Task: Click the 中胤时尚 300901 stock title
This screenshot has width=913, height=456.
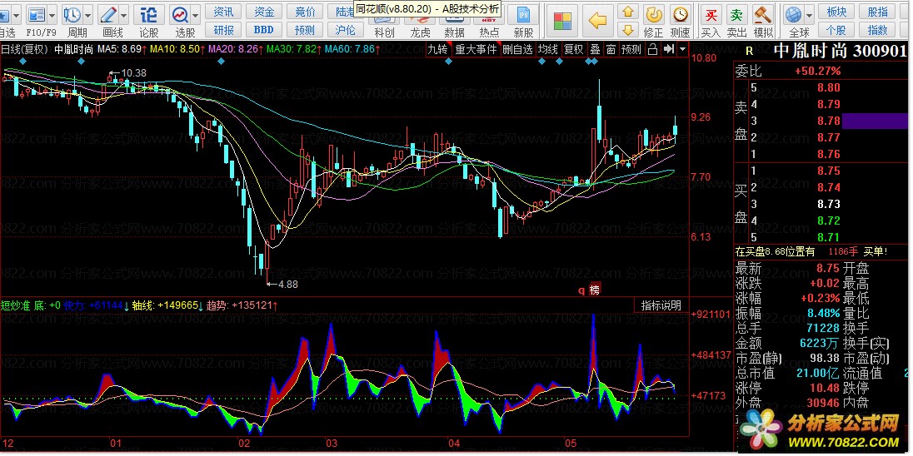Action: pyautogui.click(x=840, y=52)
